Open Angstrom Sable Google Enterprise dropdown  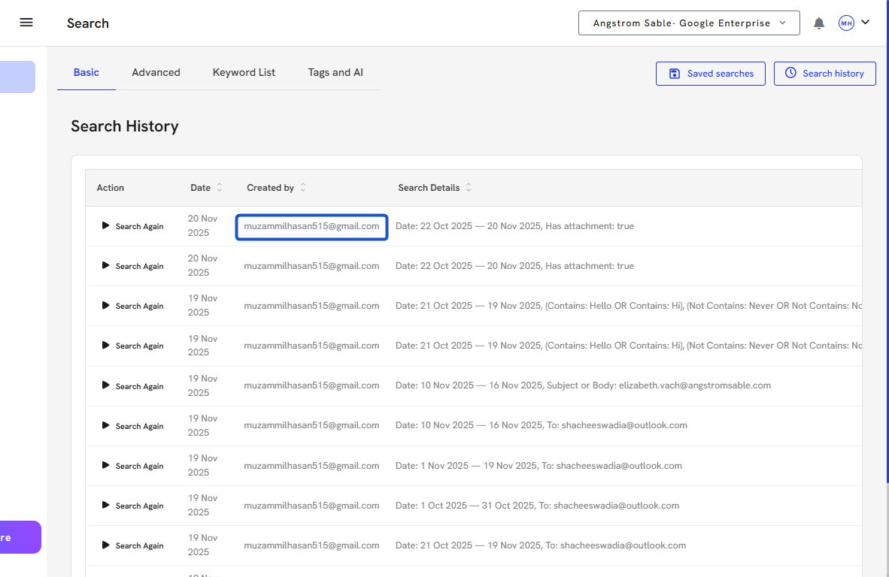tap(690, 23)
